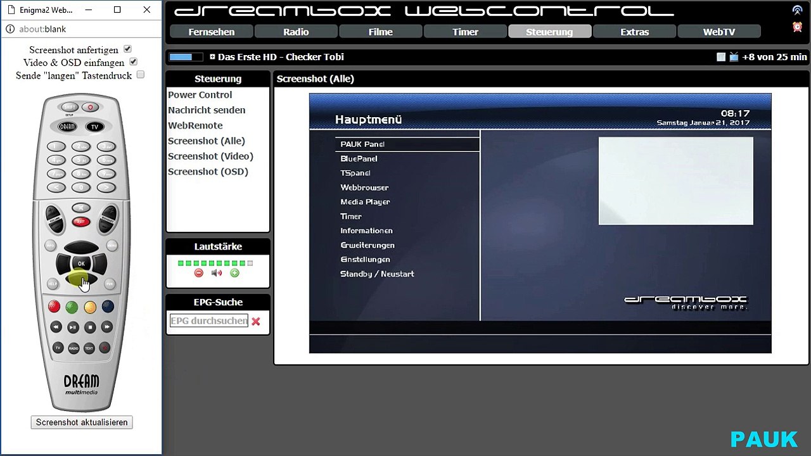Click the DREAM button on the remote
Screen dimensions: 811x456
tap(67, 127)
